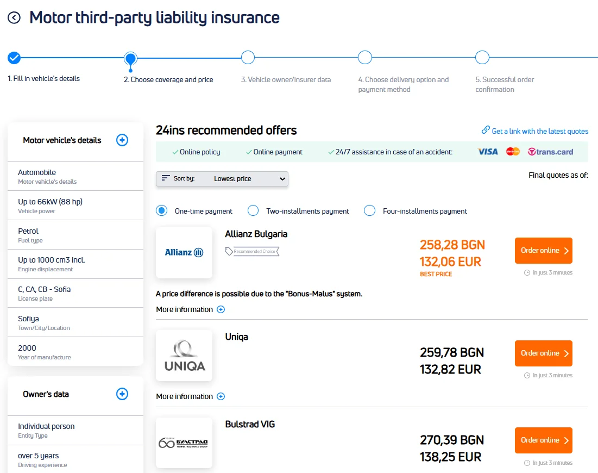This screenshot has width=598, height=473.
Task: Select Two-installments payment option
Action: 253,210
